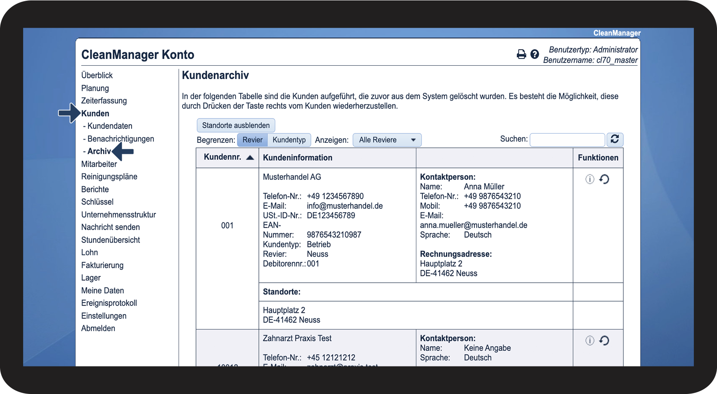Viewport: 717px width, 394px height.
Task: Show info for Zahnarzt Praxis Test
Action: (590, 340)
